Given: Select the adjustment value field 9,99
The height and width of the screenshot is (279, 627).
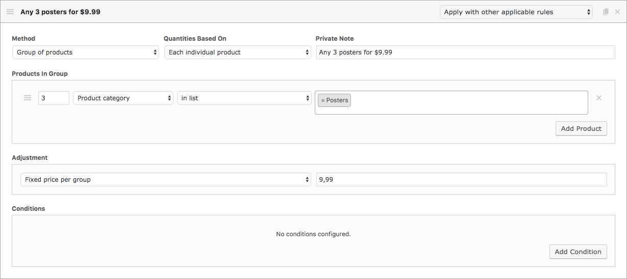Looking at the screenshot, I should point(461,179).
